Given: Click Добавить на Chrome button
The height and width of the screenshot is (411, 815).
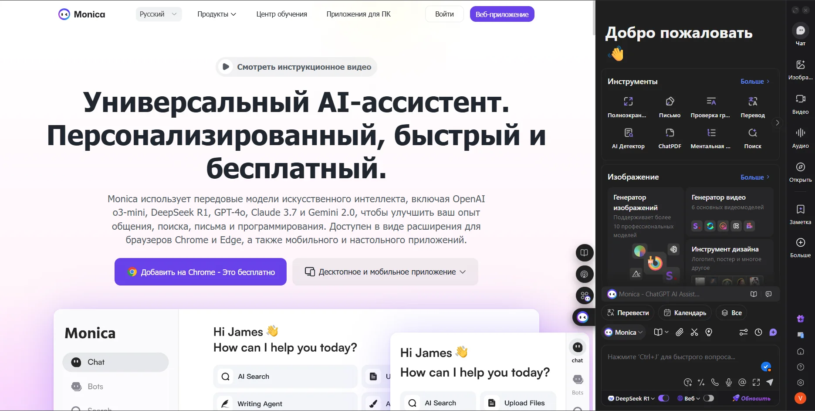Looking at the screenshot, I should pos(200,272).
